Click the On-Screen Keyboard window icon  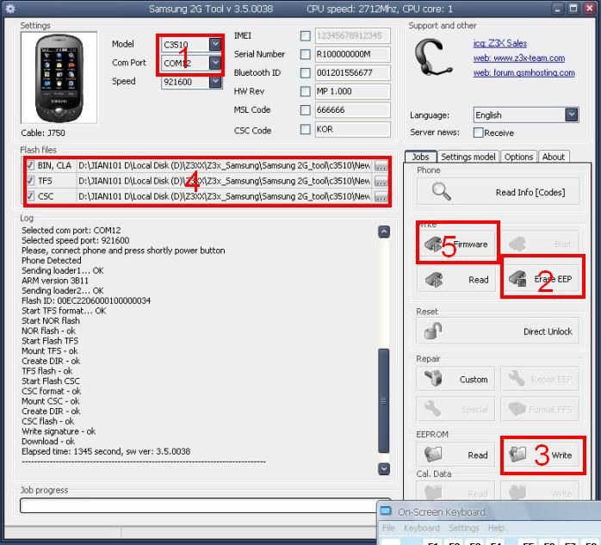(386, 511)
